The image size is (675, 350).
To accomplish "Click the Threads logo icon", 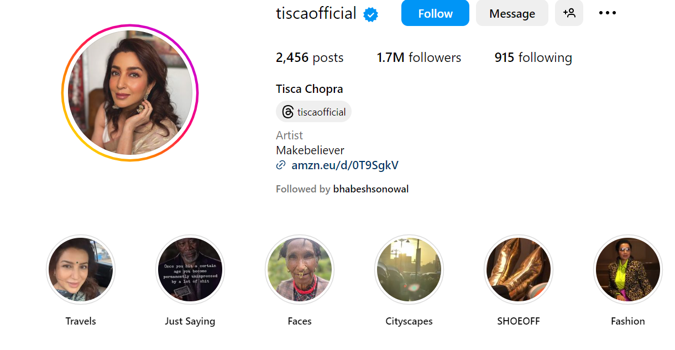I will (x=287, y=112).
